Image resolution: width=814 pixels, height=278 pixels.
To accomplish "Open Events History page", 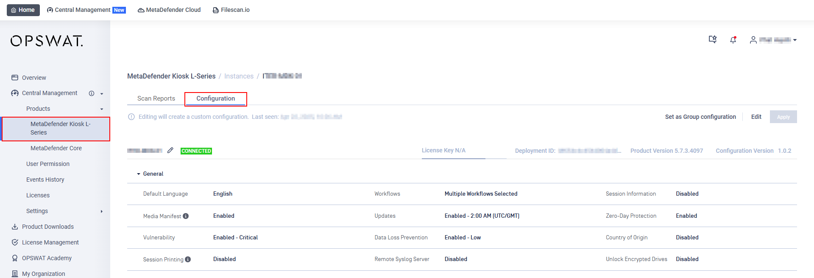I will pyautogui.click(x=45, y=180).
